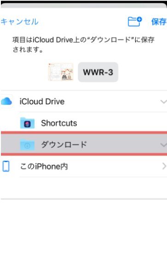Viewport: 167px width, 266px height.
Task: Tap the new folder icon with plus badge
Action: 135,22
